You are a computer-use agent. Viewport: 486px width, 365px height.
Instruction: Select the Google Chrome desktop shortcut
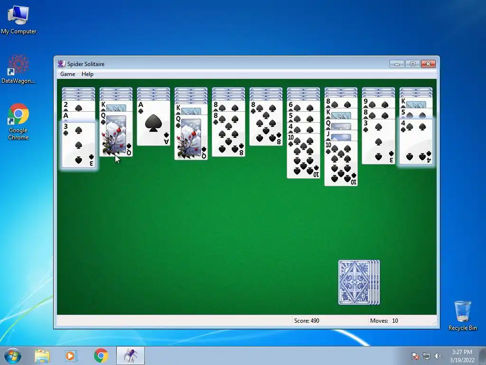point(19,122)
